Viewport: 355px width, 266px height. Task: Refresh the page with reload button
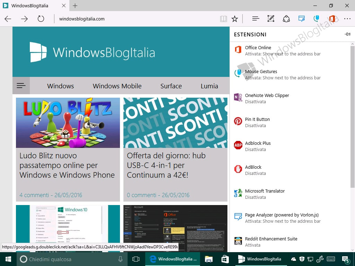(x=41, y=19)
